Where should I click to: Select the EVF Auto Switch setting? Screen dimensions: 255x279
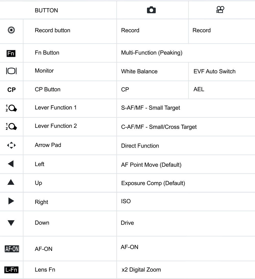point(214,71)
